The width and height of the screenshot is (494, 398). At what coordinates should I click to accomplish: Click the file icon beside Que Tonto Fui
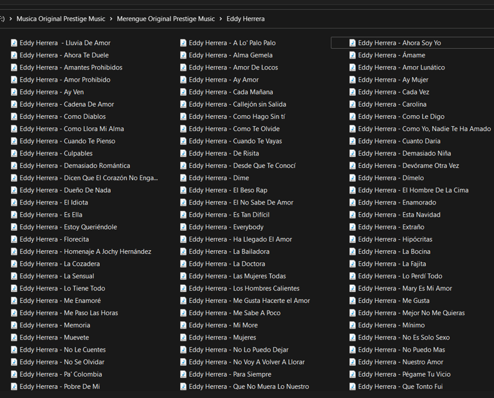[x=352, y=386]
